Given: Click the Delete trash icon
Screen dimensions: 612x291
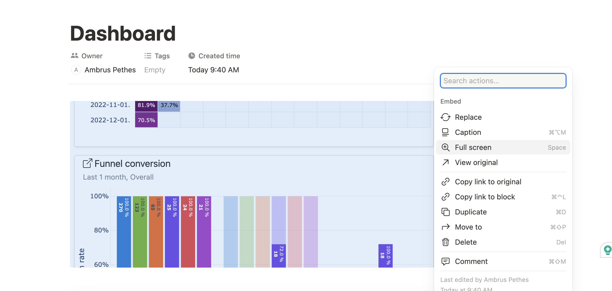Looking at the screenshot, I should [446, 242].
